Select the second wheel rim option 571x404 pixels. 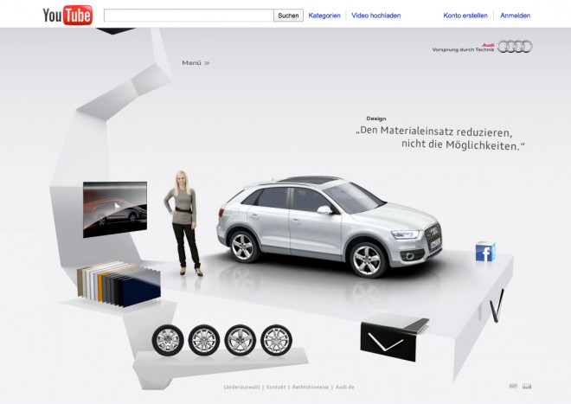click(204, 340)
